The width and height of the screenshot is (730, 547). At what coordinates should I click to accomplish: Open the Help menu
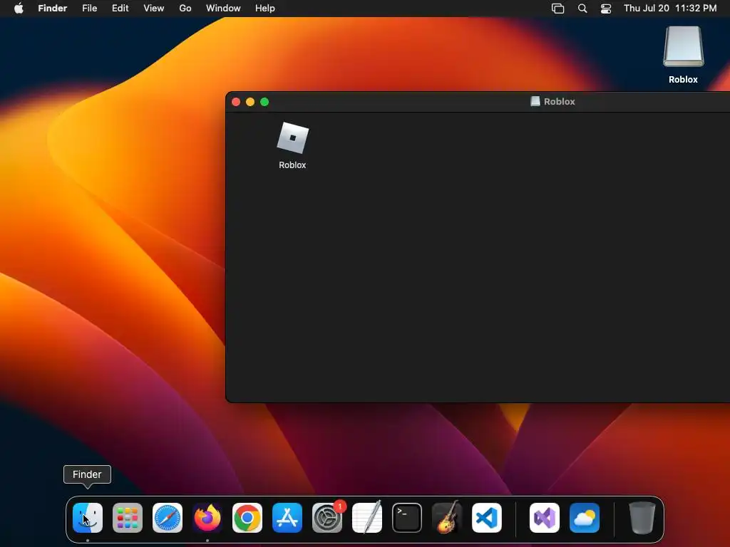[x=265, y=9]
